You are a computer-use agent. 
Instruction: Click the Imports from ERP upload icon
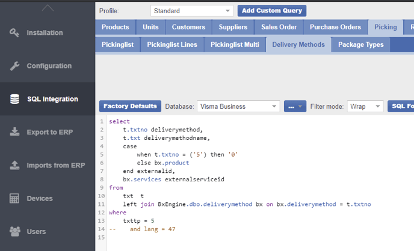click(x=14, y=165)
